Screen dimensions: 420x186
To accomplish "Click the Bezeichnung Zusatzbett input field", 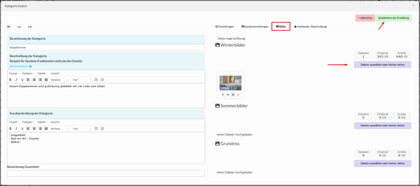I will pos(106,173).
